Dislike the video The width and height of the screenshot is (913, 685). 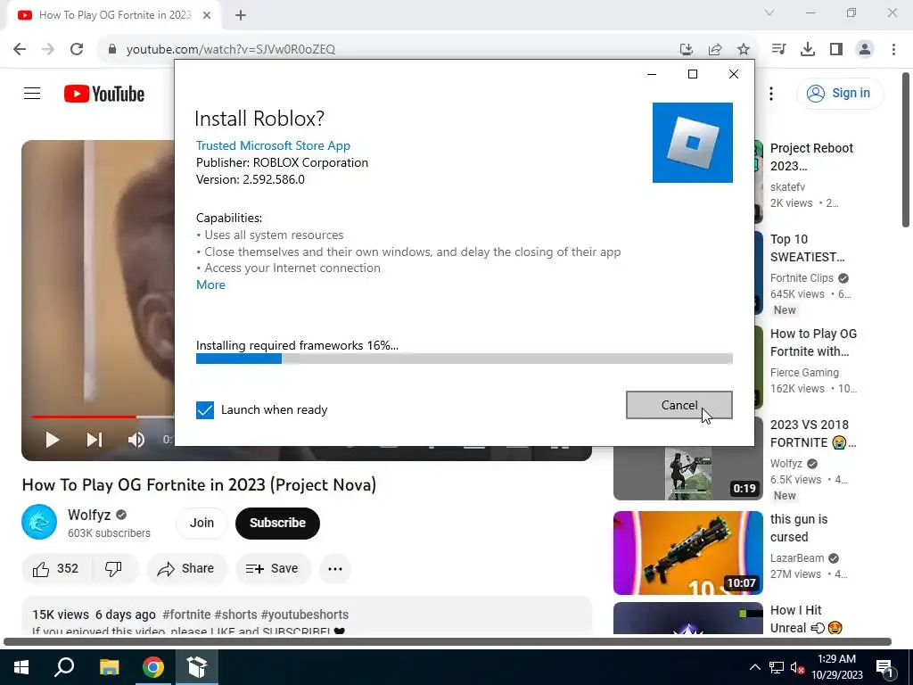coord(114,568)
